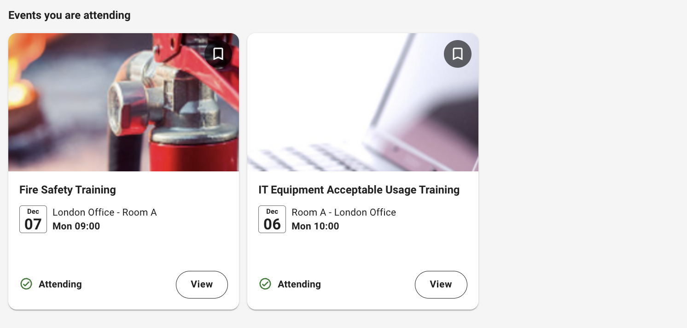The width and height of the screenshot is (687, 328).
Task: Click the green check icon on Fire Safety card
Action: pos(26,284)
